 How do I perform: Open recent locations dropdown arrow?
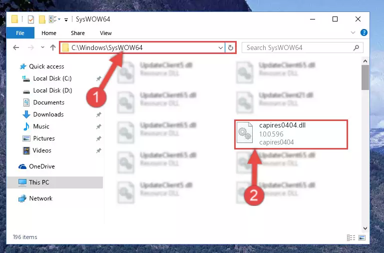pyautogui.click(x=42, y=47)
